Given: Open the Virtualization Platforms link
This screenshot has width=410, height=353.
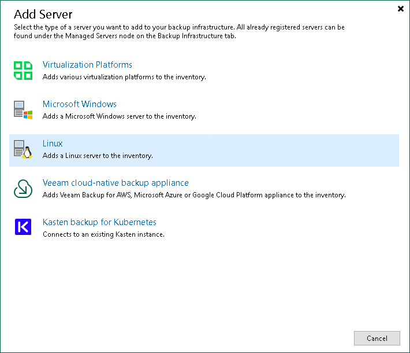Looking at the screenshot, I should (87, 65).
